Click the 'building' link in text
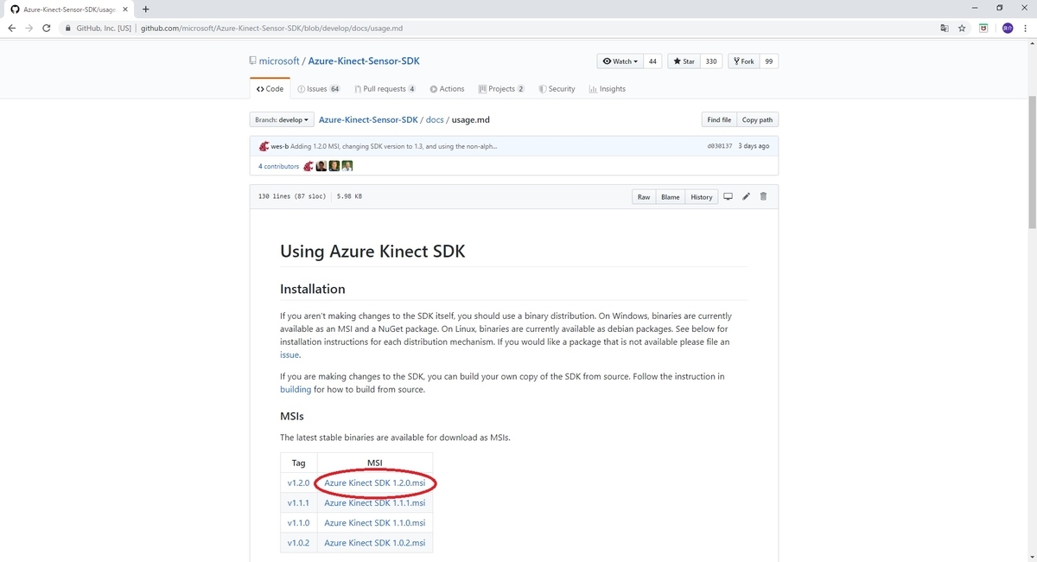Image resolution: width=1037 pixels, height=562 pixels. tap(296, 389)
